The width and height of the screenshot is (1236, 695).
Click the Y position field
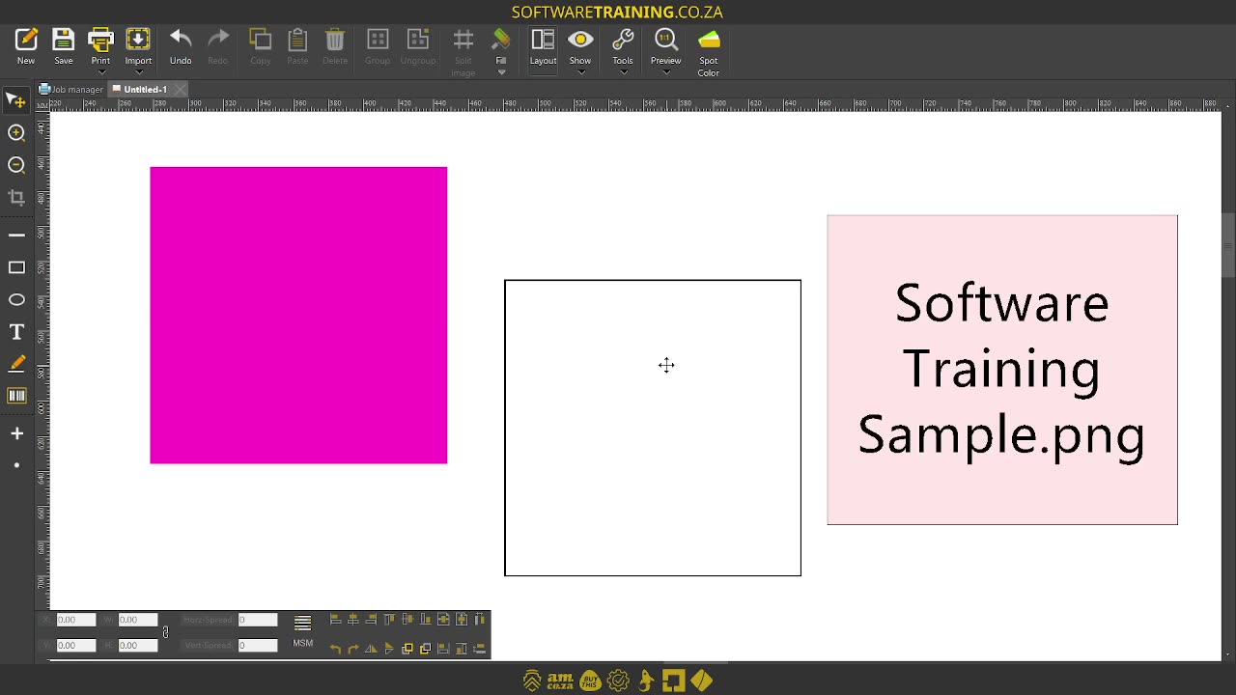(76, 645)
